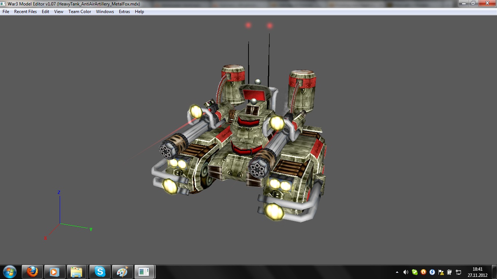Open Action Center flag with warning
497x279 pixels.
441,272
